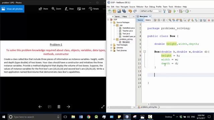This screenshot has width=214, height=120.
Task: Click the History view button
Action: pos(148,20)
